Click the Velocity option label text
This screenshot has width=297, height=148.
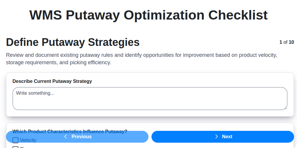(28, 140)
